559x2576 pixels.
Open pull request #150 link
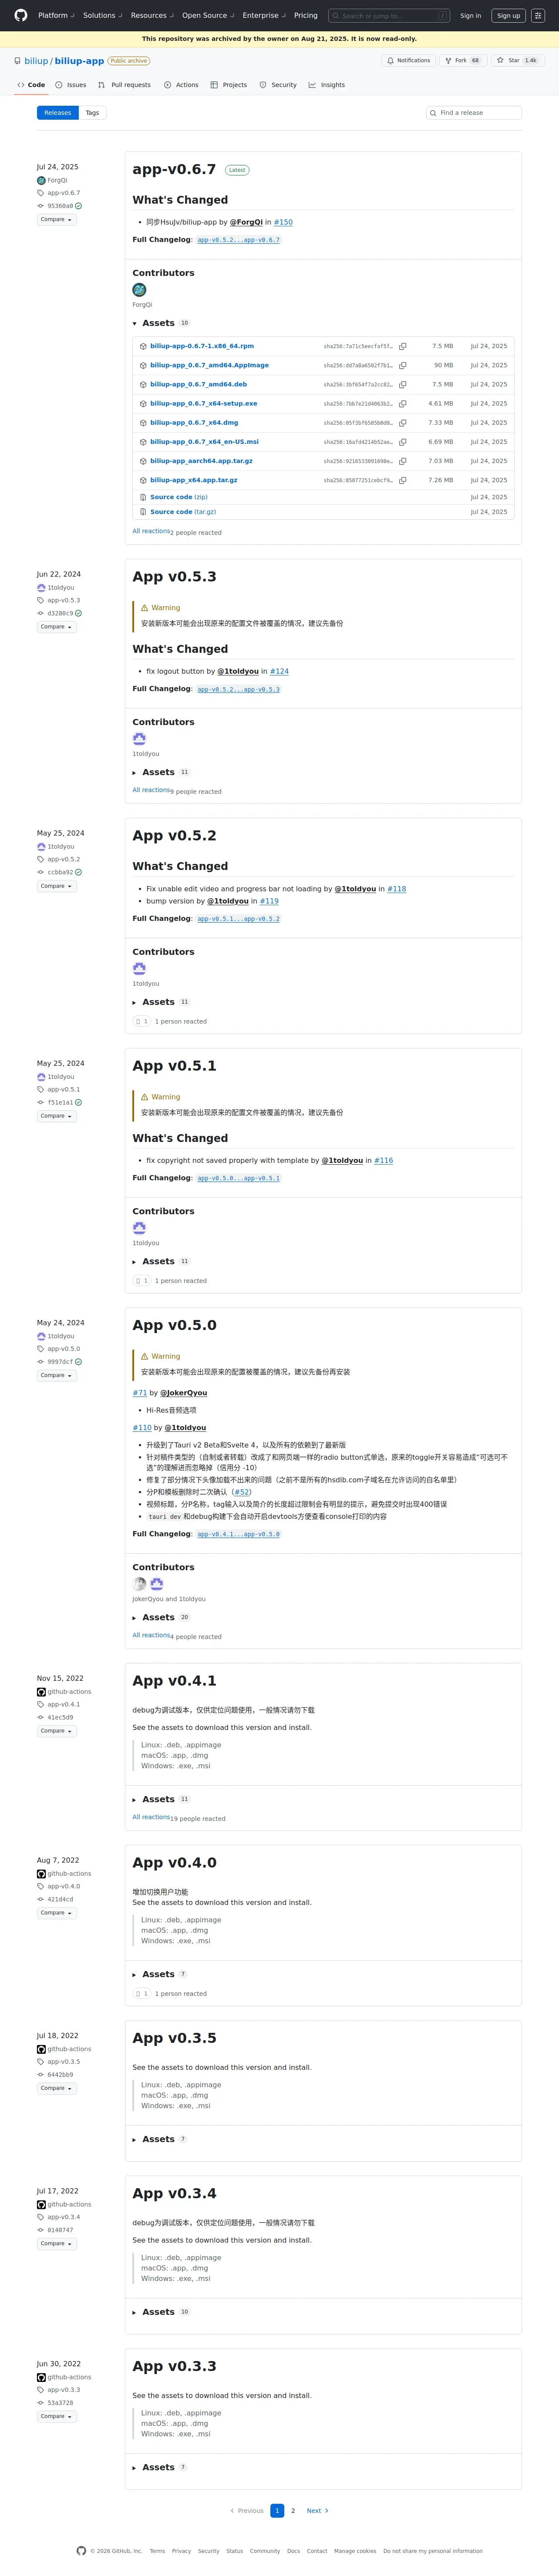[283, 222]
